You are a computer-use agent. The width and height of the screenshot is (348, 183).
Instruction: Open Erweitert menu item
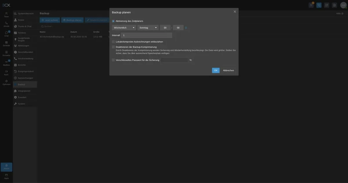25,97
